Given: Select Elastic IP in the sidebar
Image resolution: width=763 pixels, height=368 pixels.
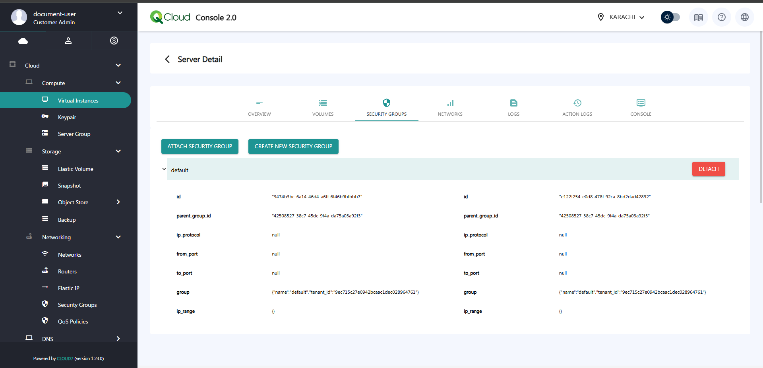Looking at the screenshot, I should point(68,288).
